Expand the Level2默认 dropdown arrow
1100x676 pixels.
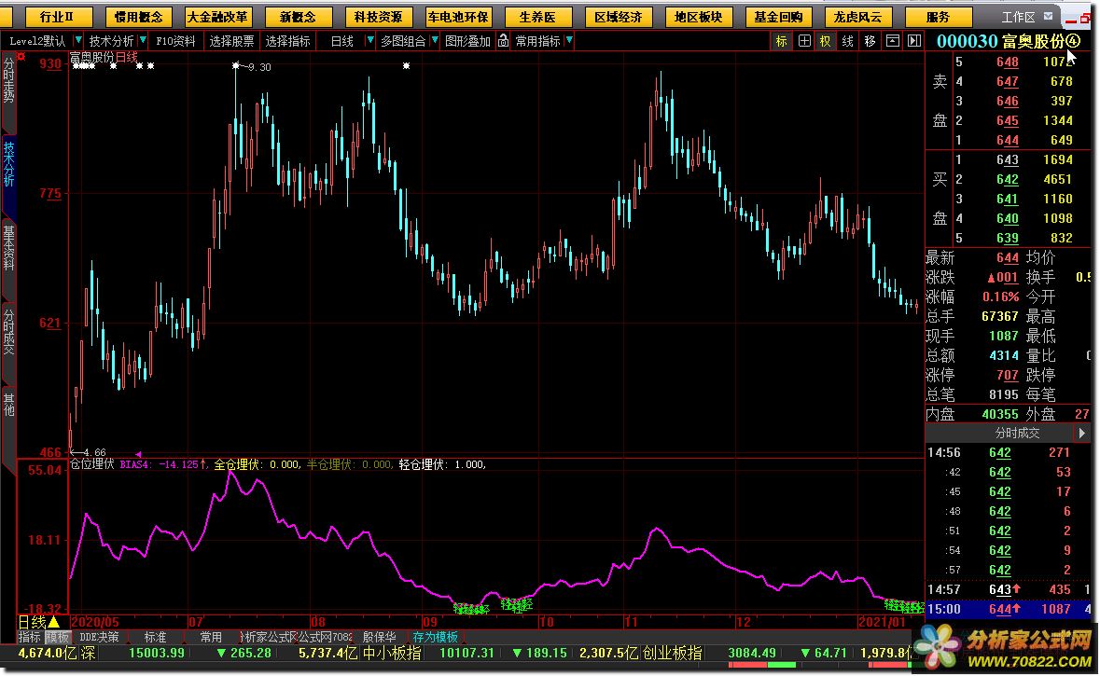pos(77,41)
